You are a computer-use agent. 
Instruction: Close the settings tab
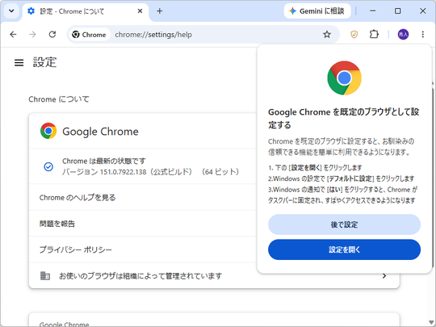[x=140, y=11]
